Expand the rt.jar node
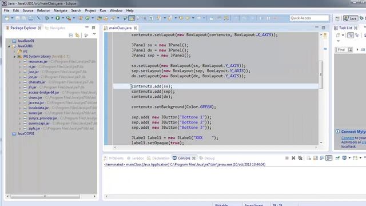366x206 pixels. coord(20,67)
